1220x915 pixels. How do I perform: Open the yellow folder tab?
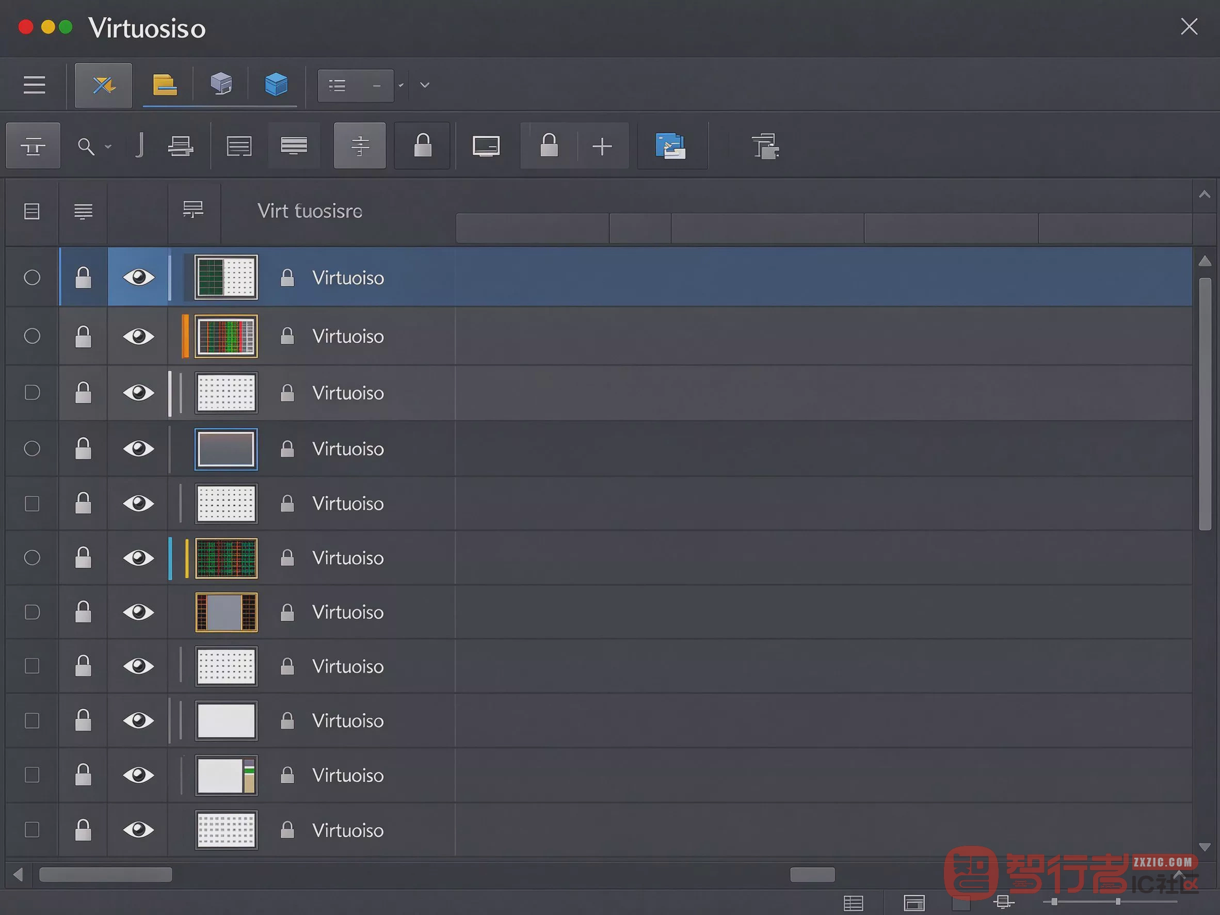click(x=164, y=85)
